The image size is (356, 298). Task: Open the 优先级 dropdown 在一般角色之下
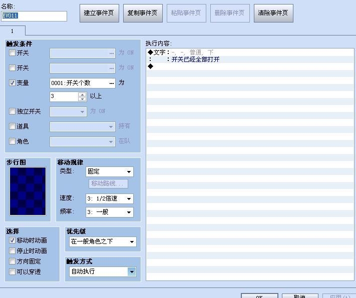(x=103, y=241)
